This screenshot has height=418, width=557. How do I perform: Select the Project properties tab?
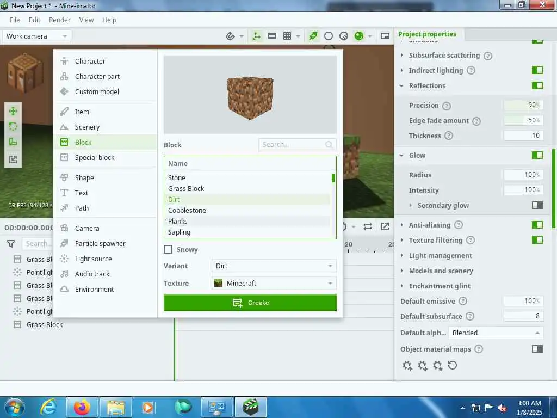(x=428, y=34)
